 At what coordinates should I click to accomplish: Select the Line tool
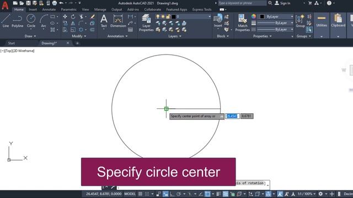coord(6,21)
